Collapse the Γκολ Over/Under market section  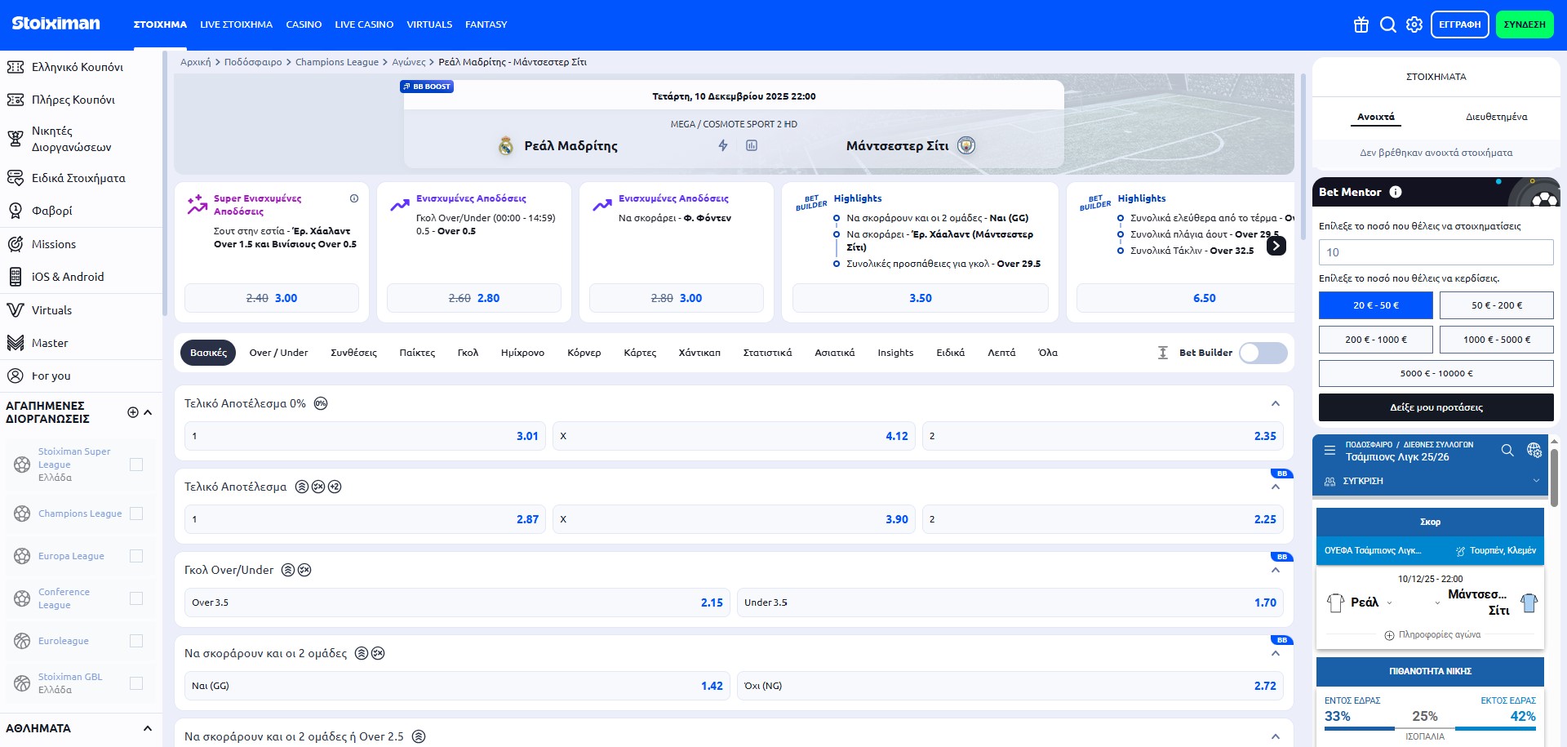1275,570
